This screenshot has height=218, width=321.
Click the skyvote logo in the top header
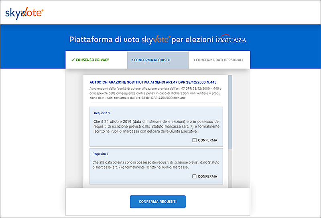click(24, 12)
